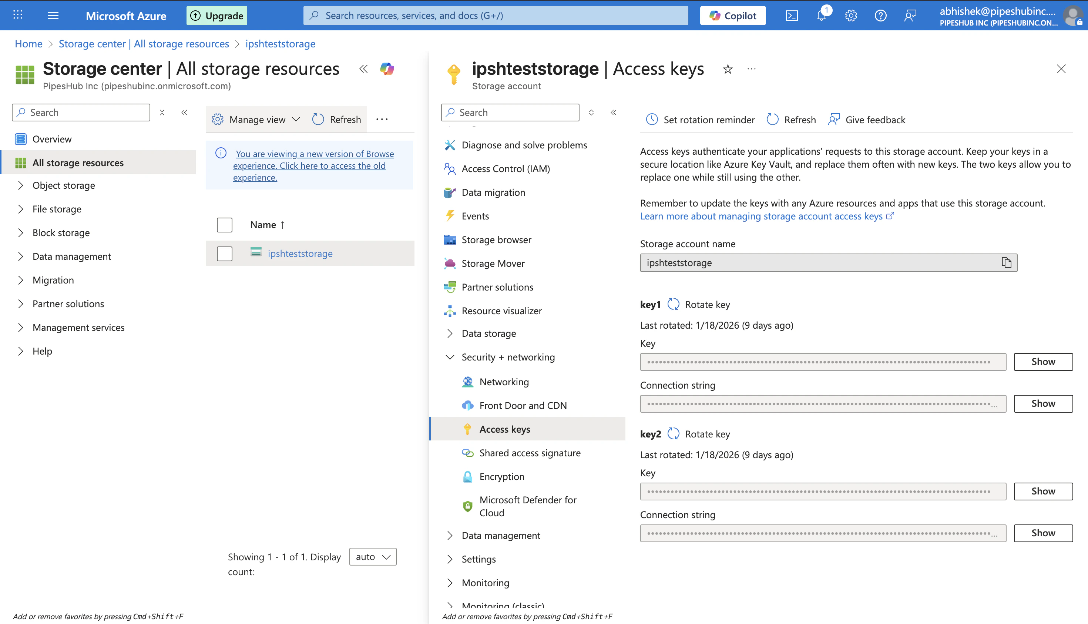Expand Management services section
1088x624 pixels.
tap(21, 327)
